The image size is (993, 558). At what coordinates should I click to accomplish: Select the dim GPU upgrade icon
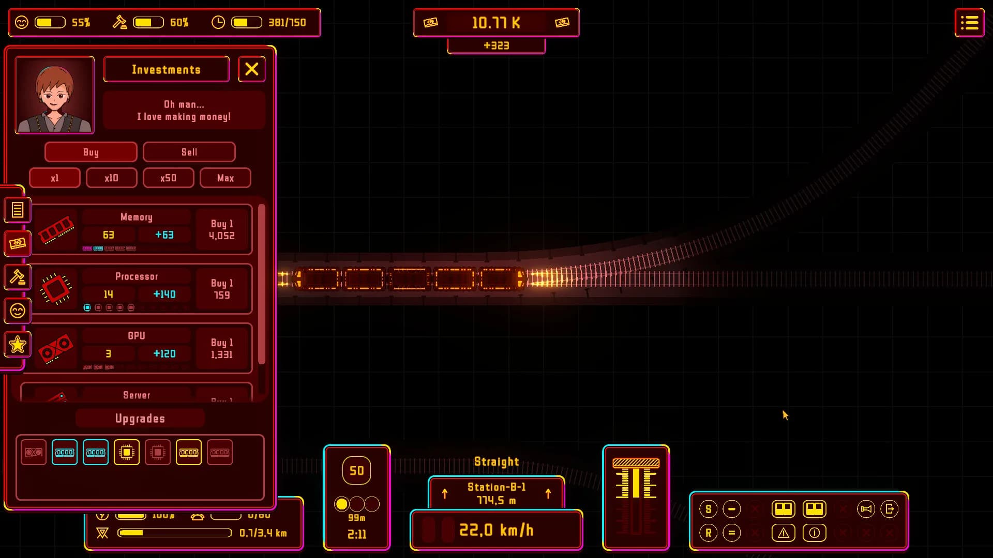coord(34,452)
